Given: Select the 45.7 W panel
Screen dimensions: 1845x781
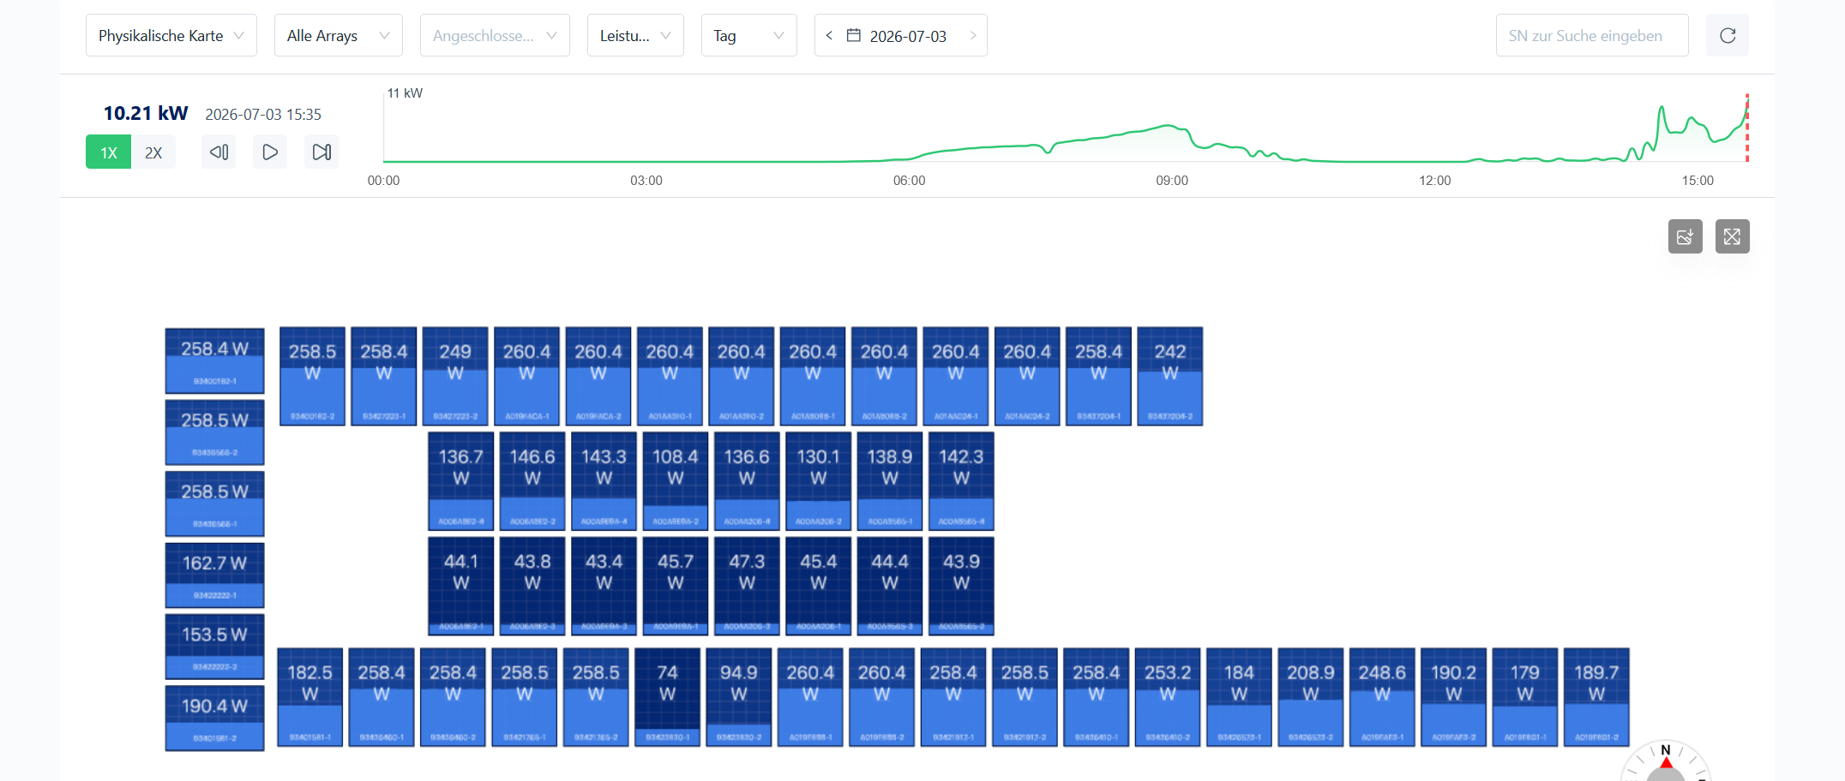Looking at the screenshot, I should coord(676,586).
